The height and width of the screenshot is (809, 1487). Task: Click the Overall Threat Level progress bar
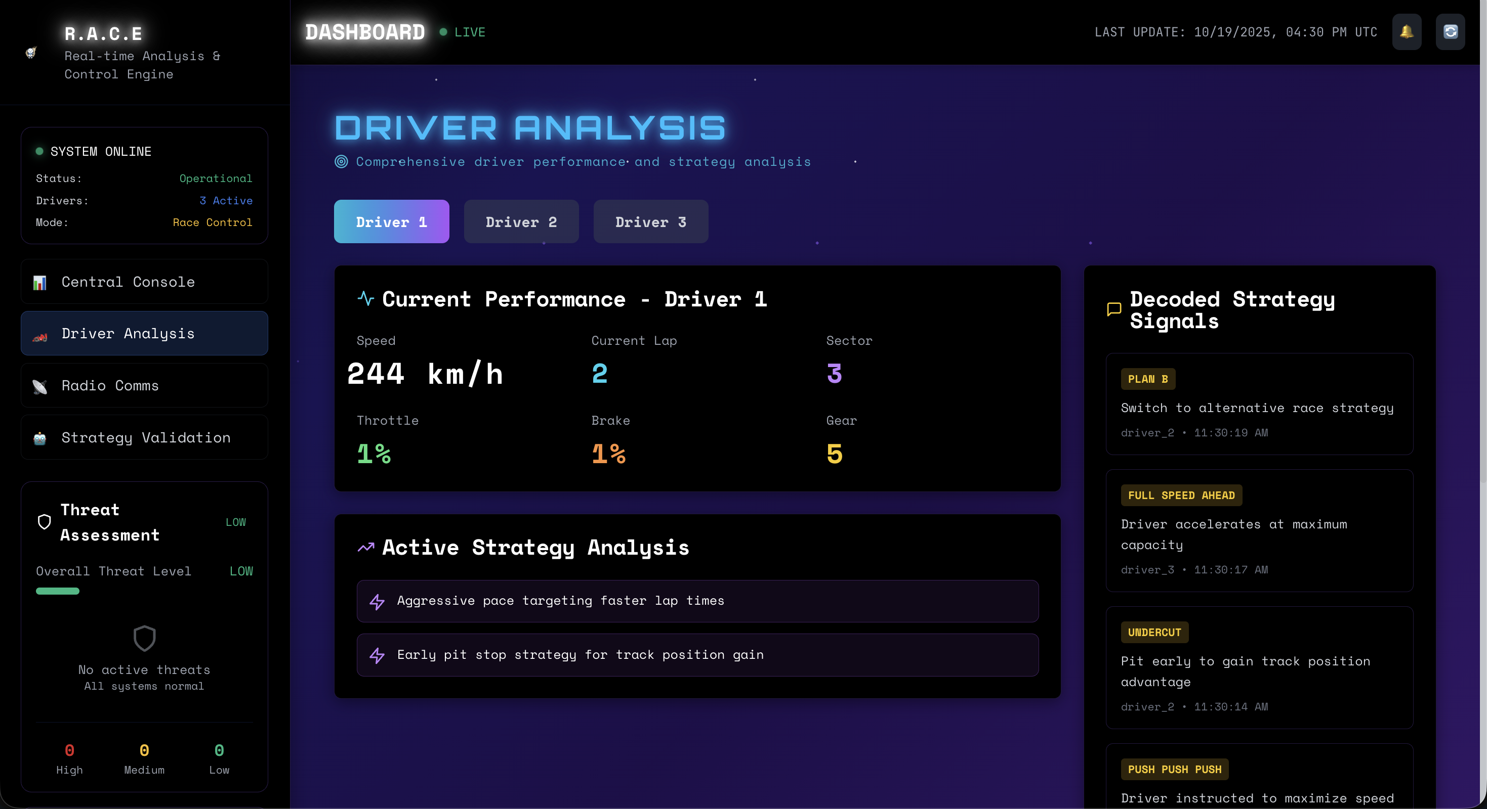coord(58,591)
